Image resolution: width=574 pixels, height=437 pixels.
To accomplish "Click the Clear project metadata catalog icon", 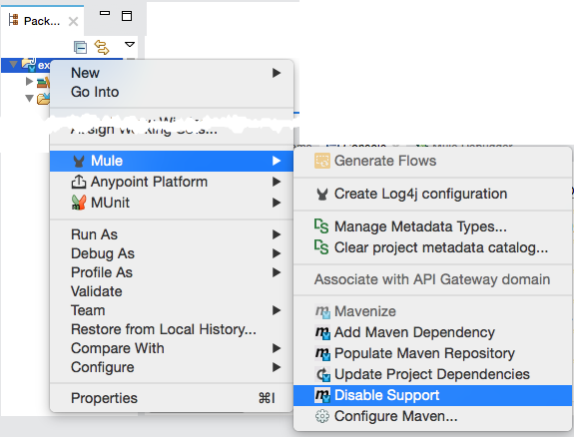I will click(321, 247).
